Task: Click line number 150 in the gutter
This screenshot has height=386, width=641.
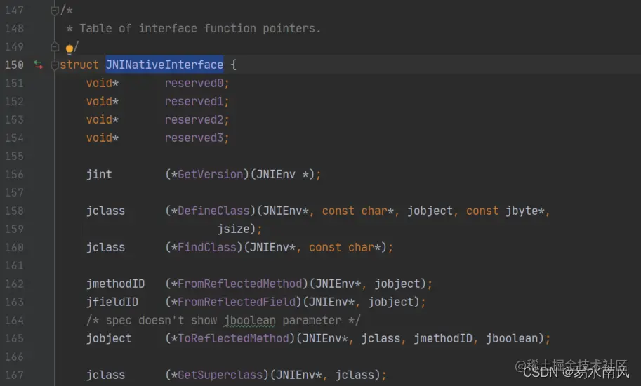Action: 14,65
